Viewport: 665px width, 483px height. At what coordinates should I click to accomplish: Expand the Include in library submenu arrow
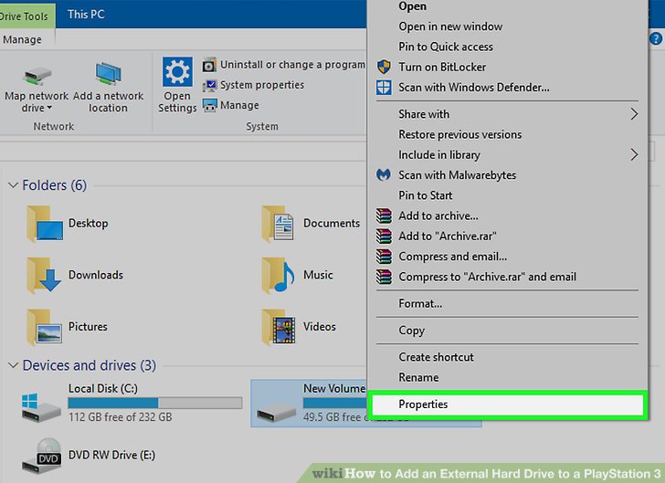[x=634, y=155]
